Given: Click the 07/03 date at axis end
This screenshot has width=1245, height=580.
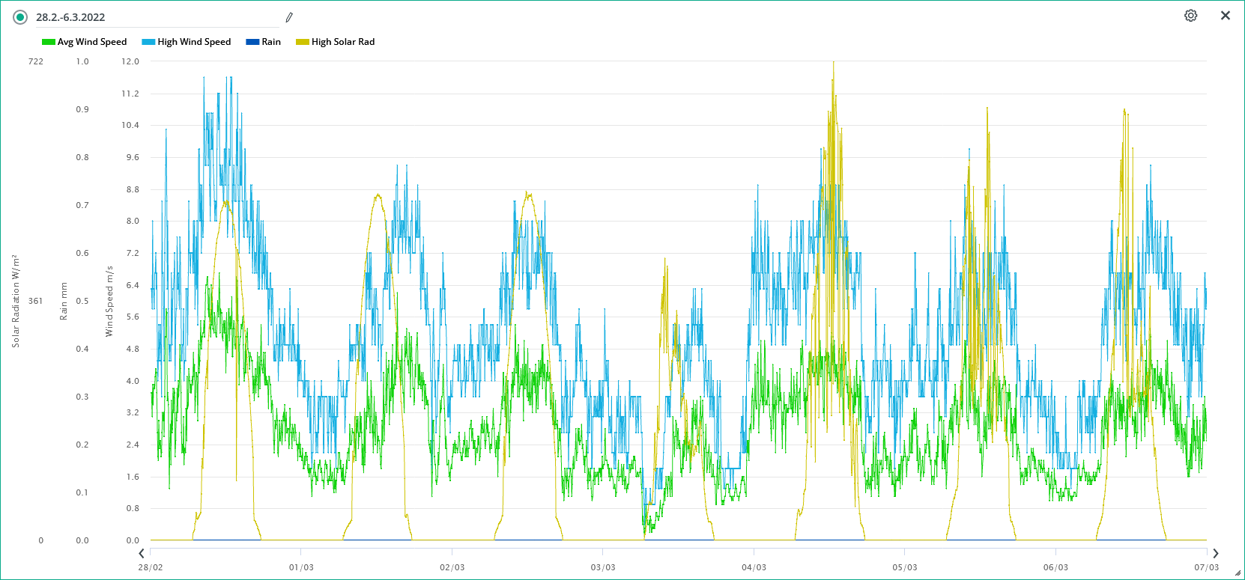Looking at the screenshot, I should pos(1206,567).
